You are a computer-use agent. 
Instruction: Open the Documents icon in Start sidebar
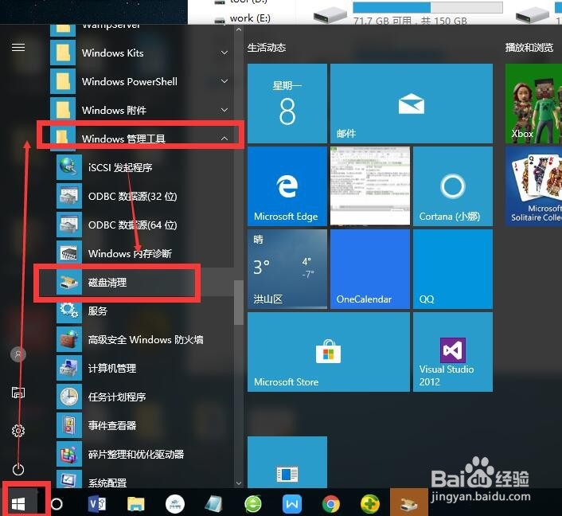[x=18, y=393]
